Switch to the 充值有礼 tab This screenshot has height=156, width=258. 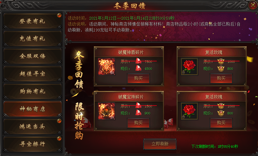[32, 39]
